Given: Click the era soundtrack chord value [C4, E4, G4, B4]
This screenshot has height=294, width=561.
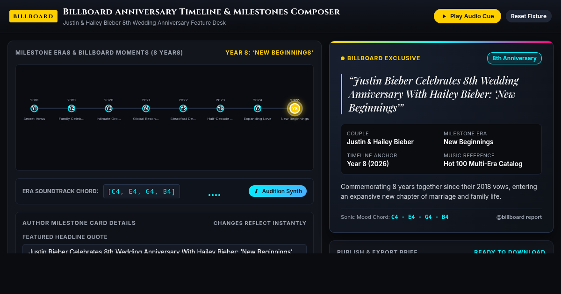Looking at the screenshot, I should tap(142, 191).
